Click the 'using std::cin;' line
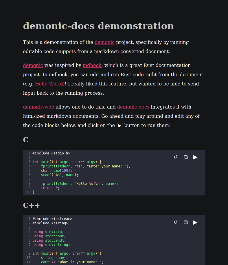This screenshot has height=265, width=228. (x=48, y=232)
